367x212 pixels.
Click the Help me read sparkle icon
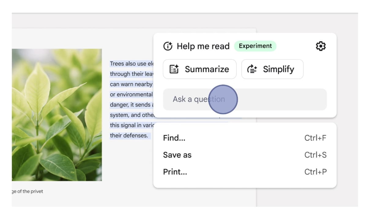click(x=168, y=46)
